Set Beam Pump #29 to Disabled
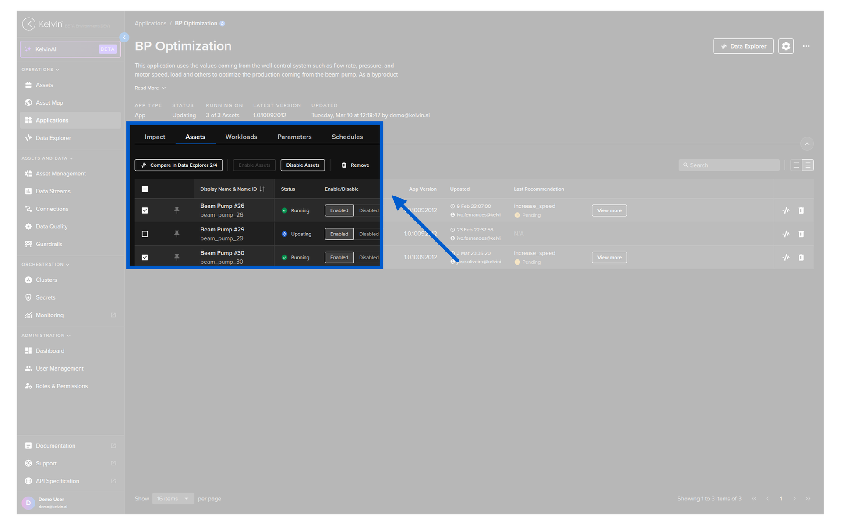The image size is (841, 525). [368, 234]
